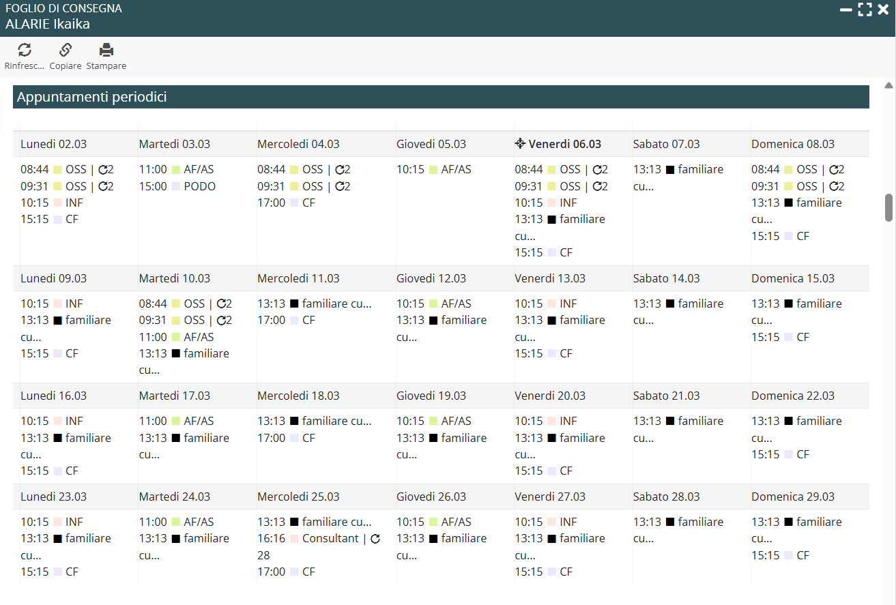Click the Lunedì 09.03 day header
This screenshot has width=896, height=605.
pyautogui.click(x=53, y=278)
